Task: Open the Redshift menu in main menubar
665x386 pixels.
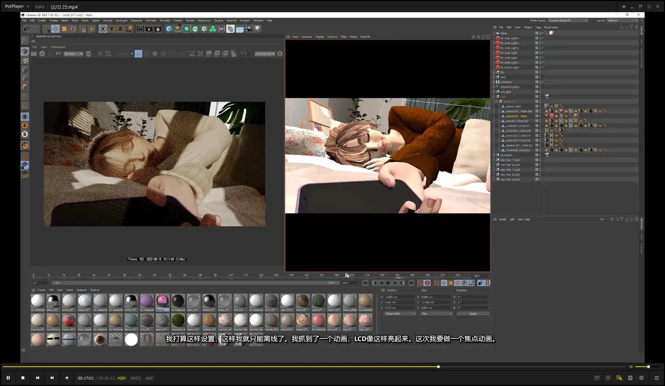Action: 231,20
